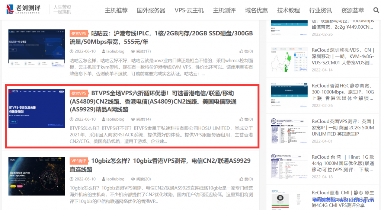
Task: Go to the 域名优惠 navigation section
Action: (256, 10)
